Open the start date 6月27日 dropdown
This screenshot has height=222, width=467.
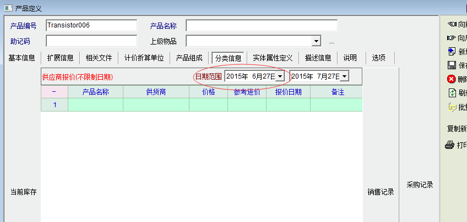click(280, 76)
